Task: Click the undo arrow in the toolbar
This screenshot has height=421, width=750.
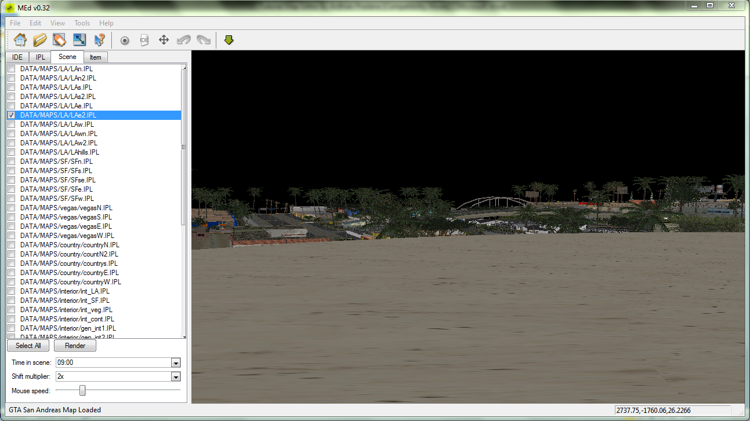Action: click(184, 40)
